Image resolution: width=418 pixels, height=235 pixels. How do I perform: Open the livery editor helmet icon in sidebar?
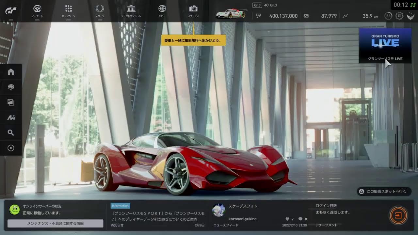(x=11, y=87)
